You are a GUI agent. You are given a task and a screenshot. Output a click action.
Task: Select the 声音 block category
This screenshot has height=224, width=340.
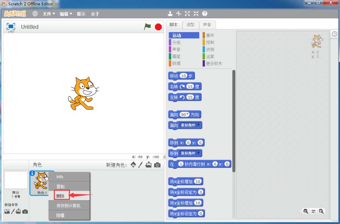pyautogui.click(x=184, y=49)
